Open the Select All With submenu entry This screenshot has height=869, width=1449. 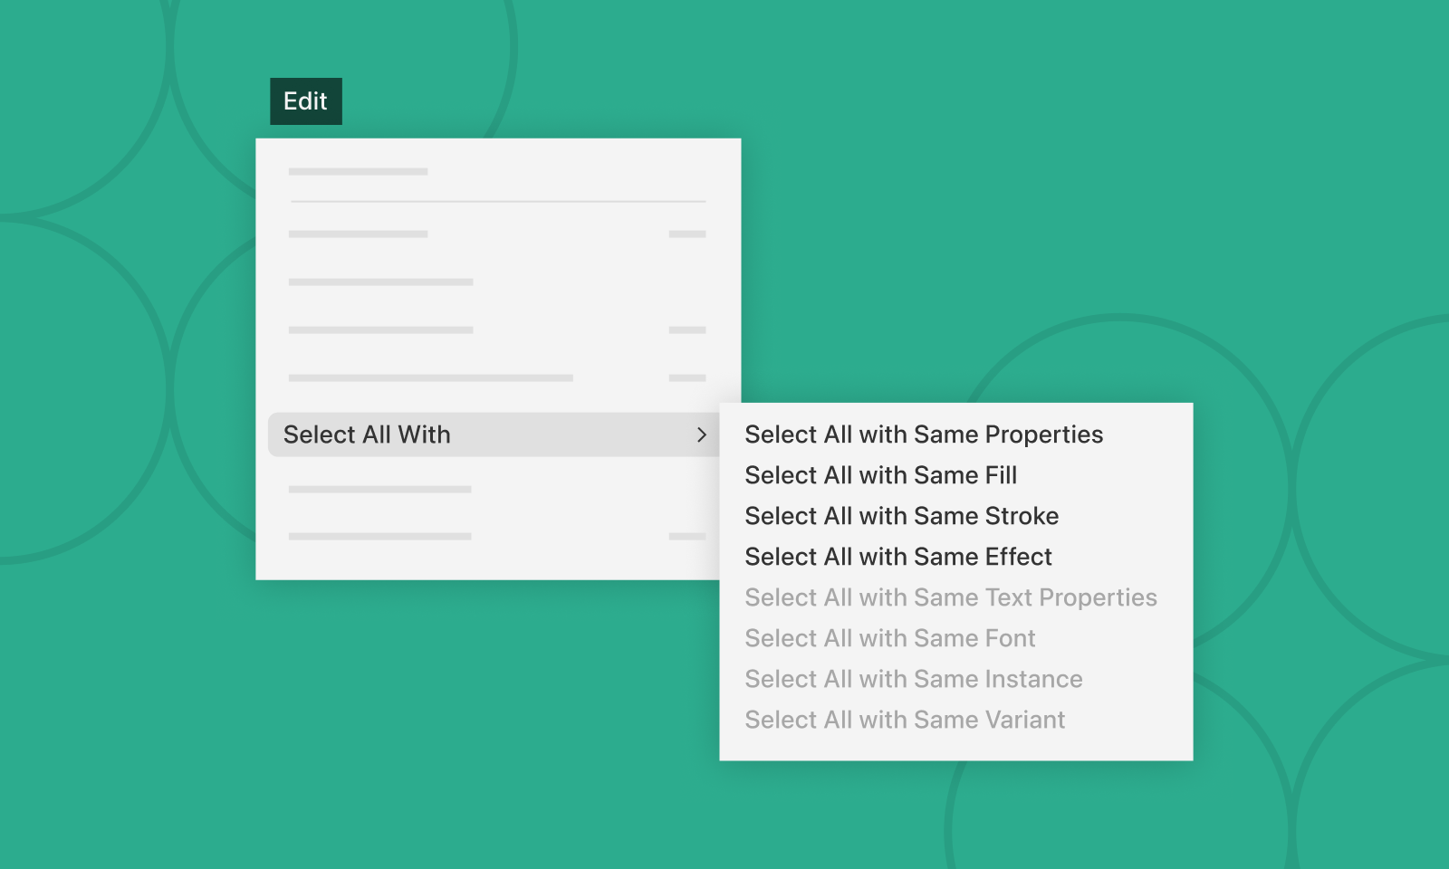(494, 434)
